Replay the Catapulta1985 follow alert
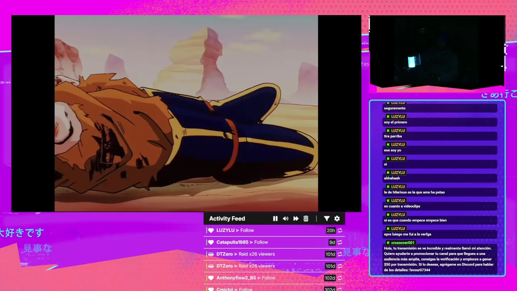The height and width of the screenshot is (291, 517). coord(340,242)
